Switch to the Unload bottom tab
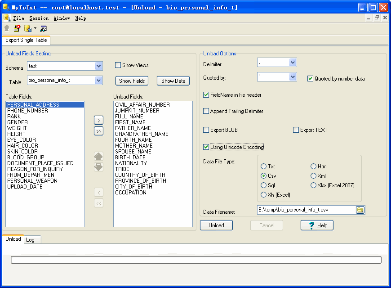The image size is (391, 288). pyautogui.click(x=13, y=239)
